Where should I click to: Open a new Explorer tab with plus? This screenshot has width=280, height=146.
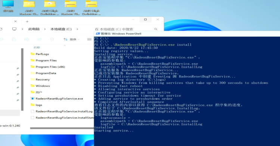tap(27, 21)
